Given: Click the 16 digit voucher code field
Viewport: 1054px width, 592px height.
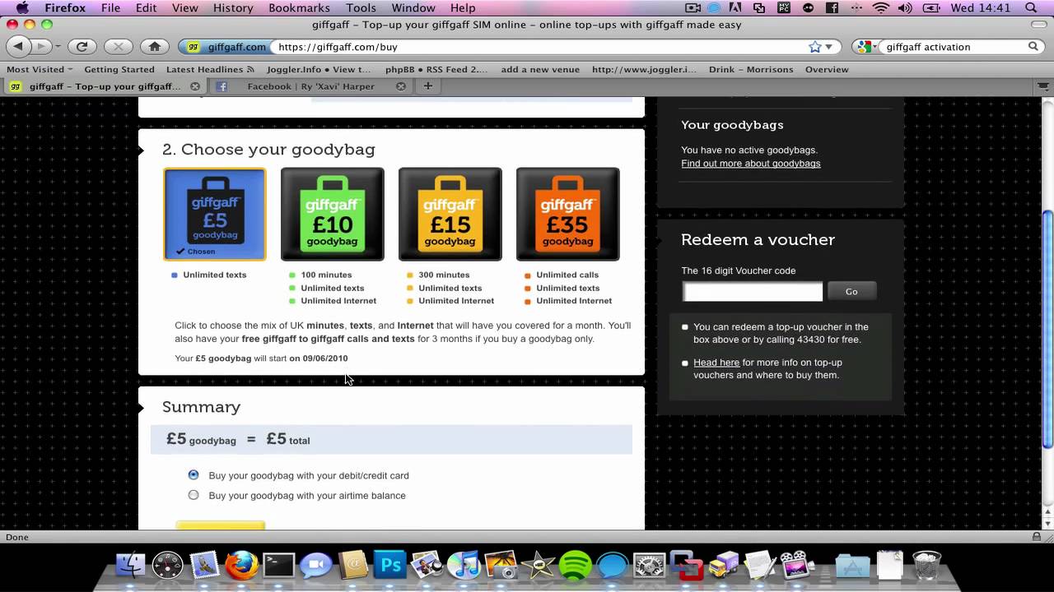Looking at the screenshot, I should pos(753,291).
